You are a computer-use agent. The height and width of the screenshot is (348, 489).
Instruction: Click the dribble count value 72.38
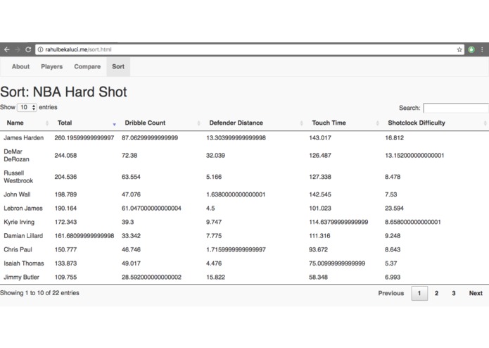click(129, 156)
